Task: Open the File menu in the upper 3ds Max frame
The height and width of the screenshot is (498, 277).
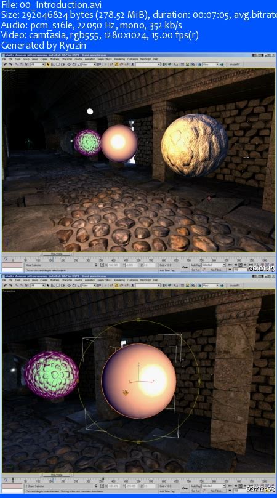Action: click(x=4, y=59)
